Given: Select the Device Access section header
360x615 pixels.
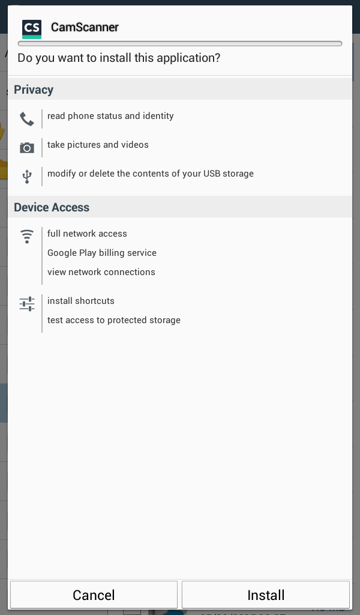Looking at the screenshot, I should pos(52,207).
